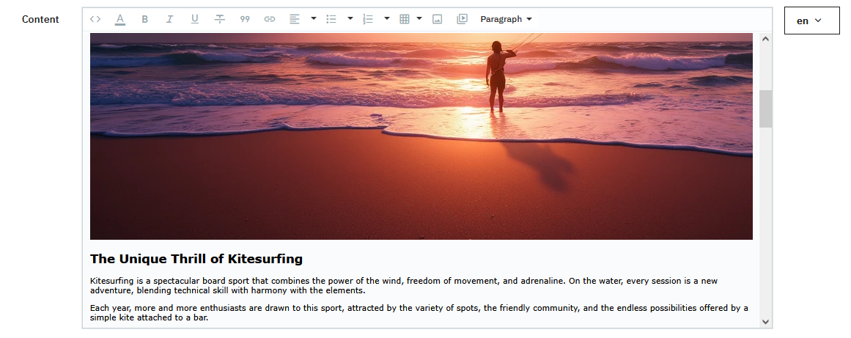Select the kitesurfer sunset image

click(421, 136)
